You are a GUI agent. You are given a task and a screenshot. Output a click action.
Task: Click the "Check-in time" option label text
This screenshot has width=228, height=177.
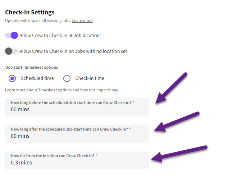click(x=90, y=78)
